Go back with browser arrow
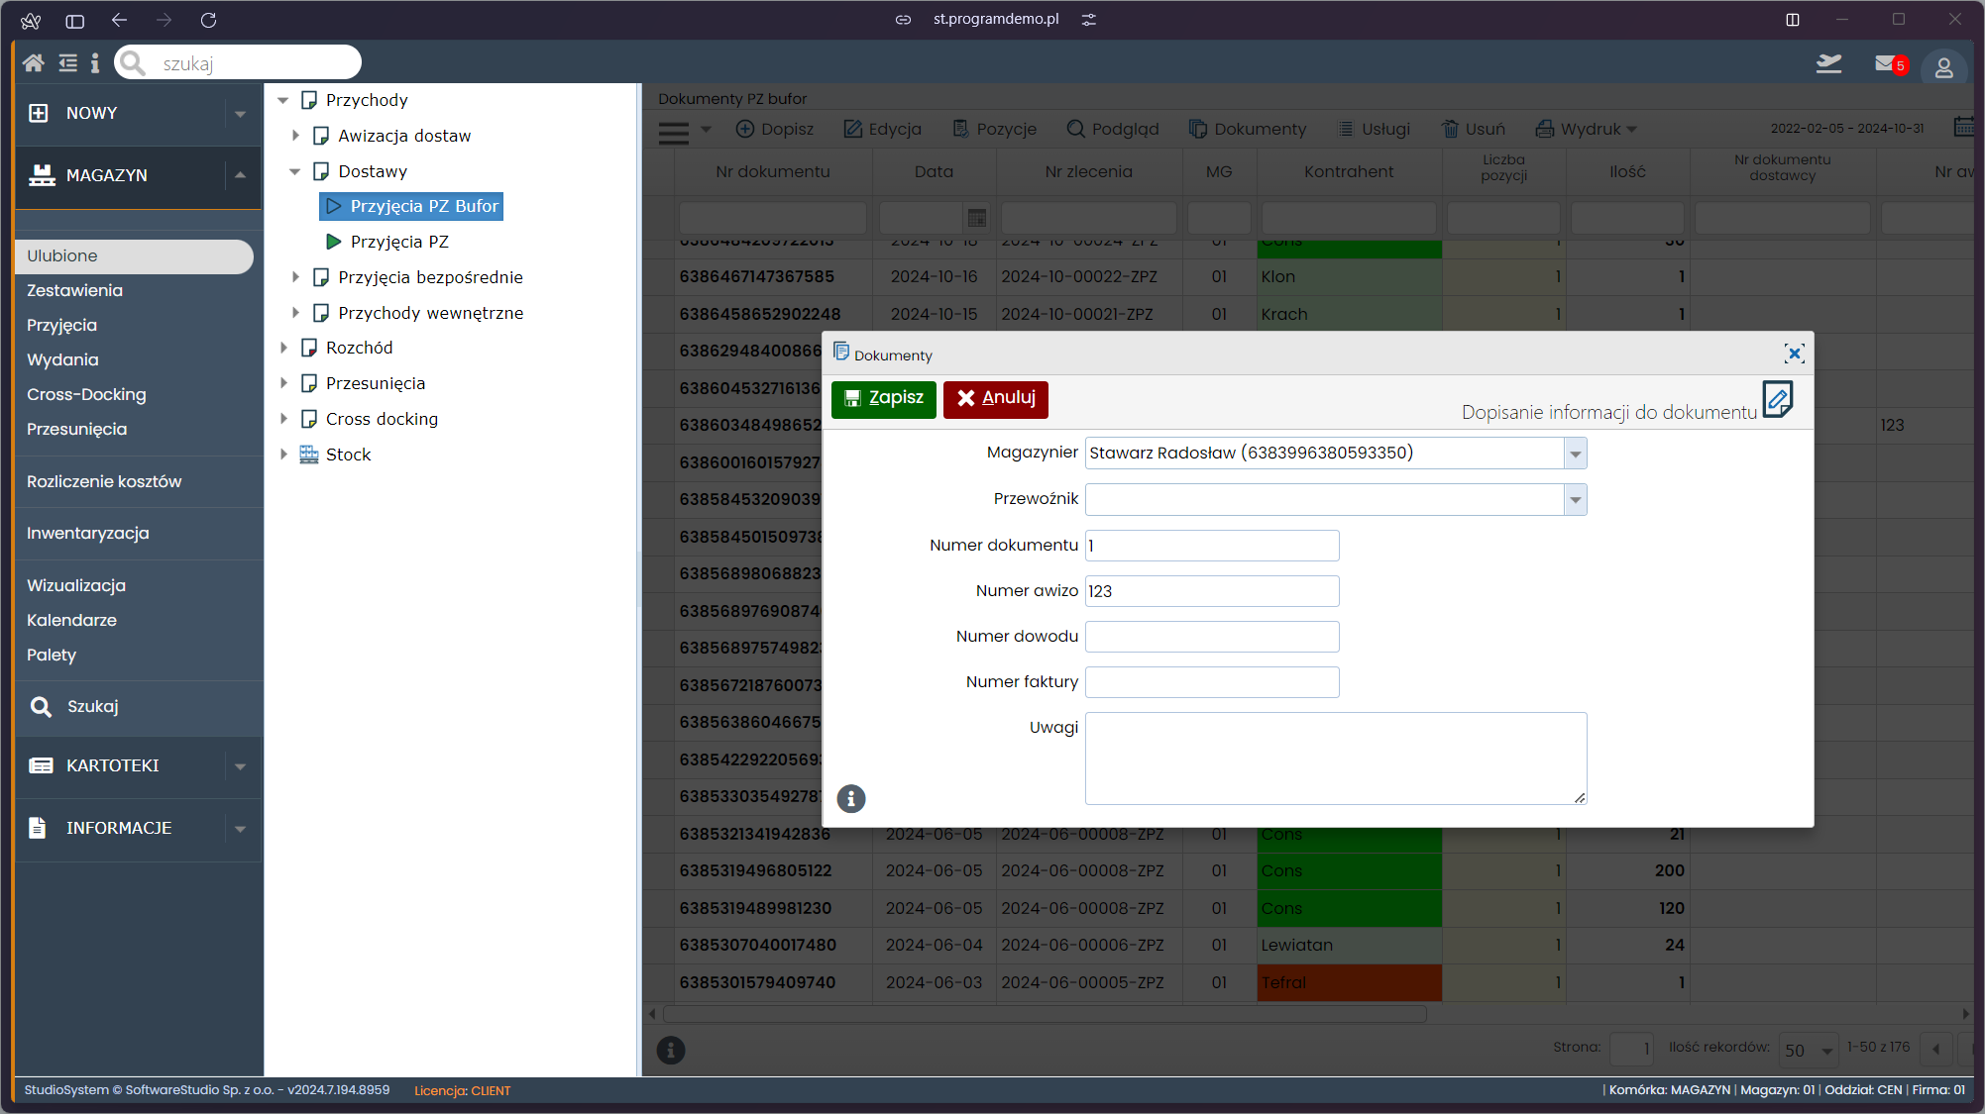Viewport: 1985px width, 1114px height. point(119,20)
